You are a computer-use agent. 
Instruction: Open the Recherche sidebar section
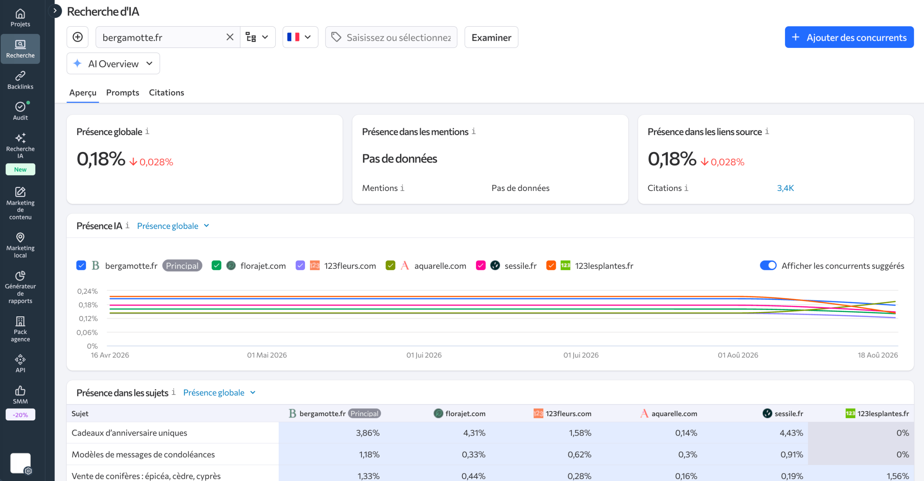coord(20,49)
